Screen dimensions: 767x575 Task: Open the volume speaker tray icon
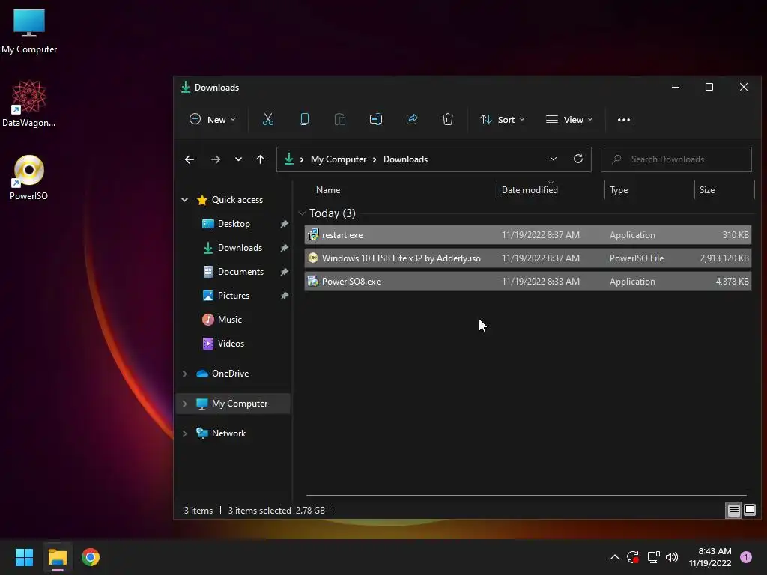672,557
